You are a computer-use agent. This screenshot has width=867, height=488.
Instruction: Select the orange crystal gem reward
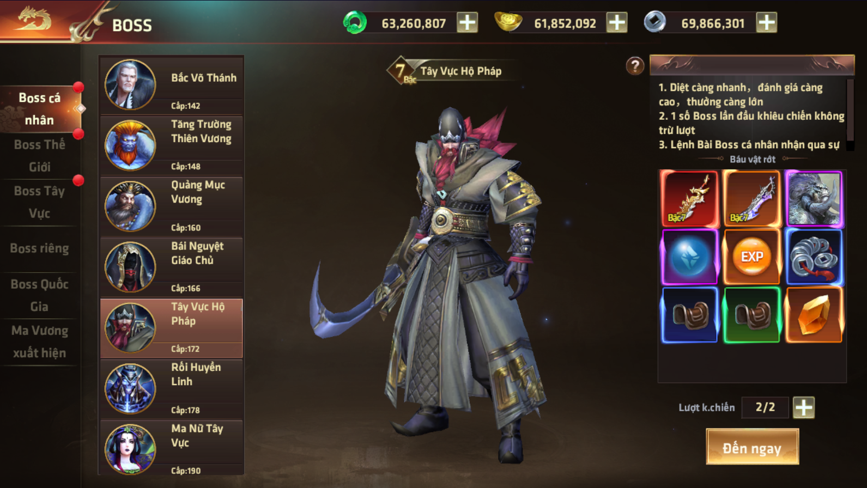(814, 315)
